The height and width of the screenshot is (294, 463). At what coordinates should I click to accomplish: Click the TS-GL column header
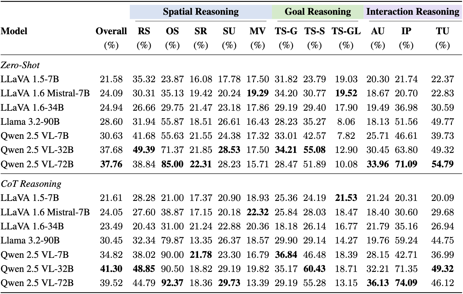click(346, 31)
